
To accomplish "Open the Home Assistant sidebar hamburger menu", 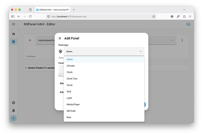I will 14,24.
